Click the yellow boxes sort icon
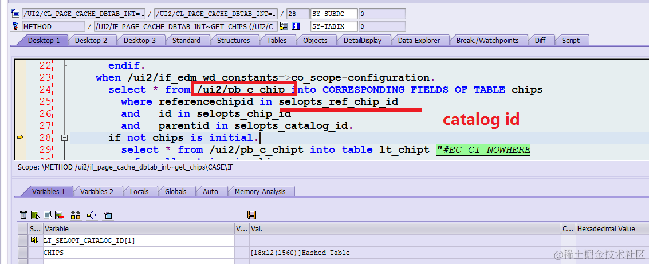The height and width of the screenshot is (264, 649). [76, 215]
